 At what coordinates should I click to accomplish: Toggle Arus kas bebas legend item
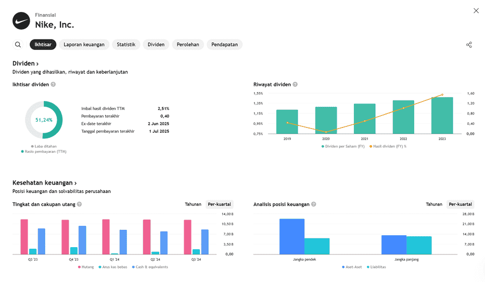[113, 267]
